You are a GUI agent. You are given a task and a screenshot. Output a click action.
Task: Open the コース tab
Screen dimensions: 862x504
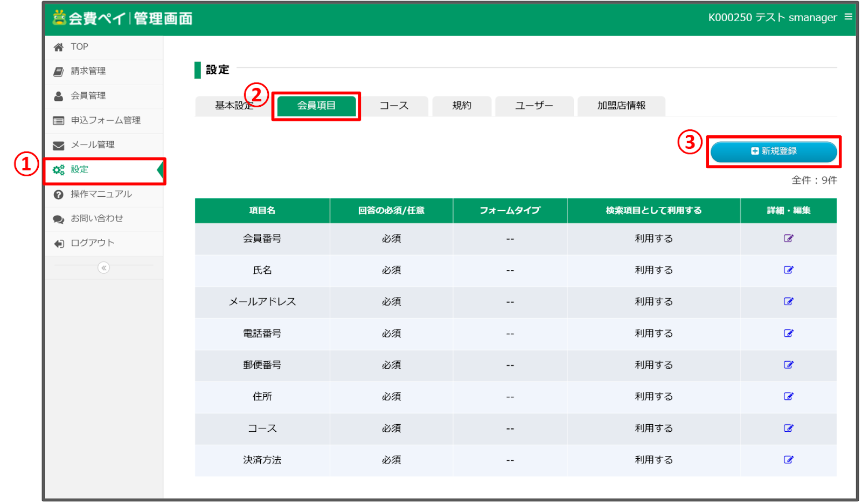coord(394,106)
